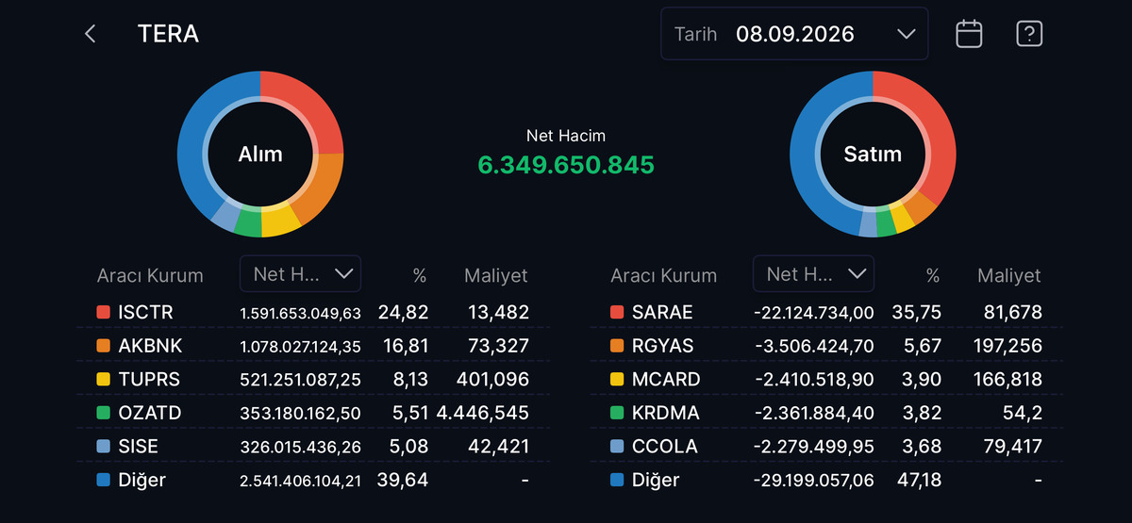Open the calendar icon
This screenshot has width=1132, height=523.
click(x=969, y=34)
